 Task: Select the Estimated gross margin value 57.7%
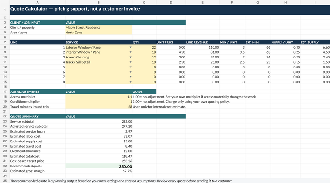tap(99, 171)
